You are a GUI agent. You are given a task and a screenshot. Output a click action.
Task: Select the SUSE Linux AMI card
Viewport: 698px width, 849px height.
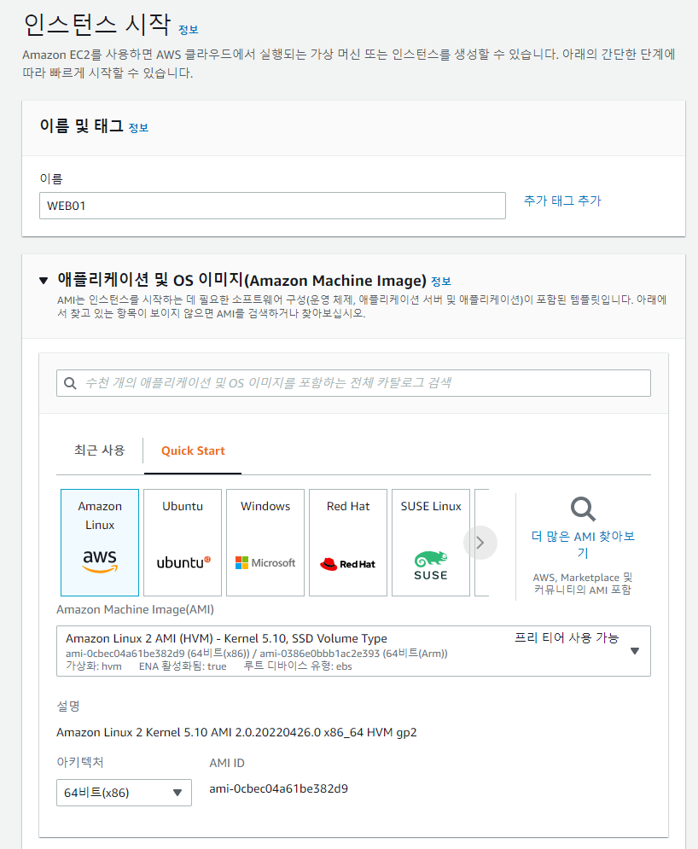click(x=431, y=543)
